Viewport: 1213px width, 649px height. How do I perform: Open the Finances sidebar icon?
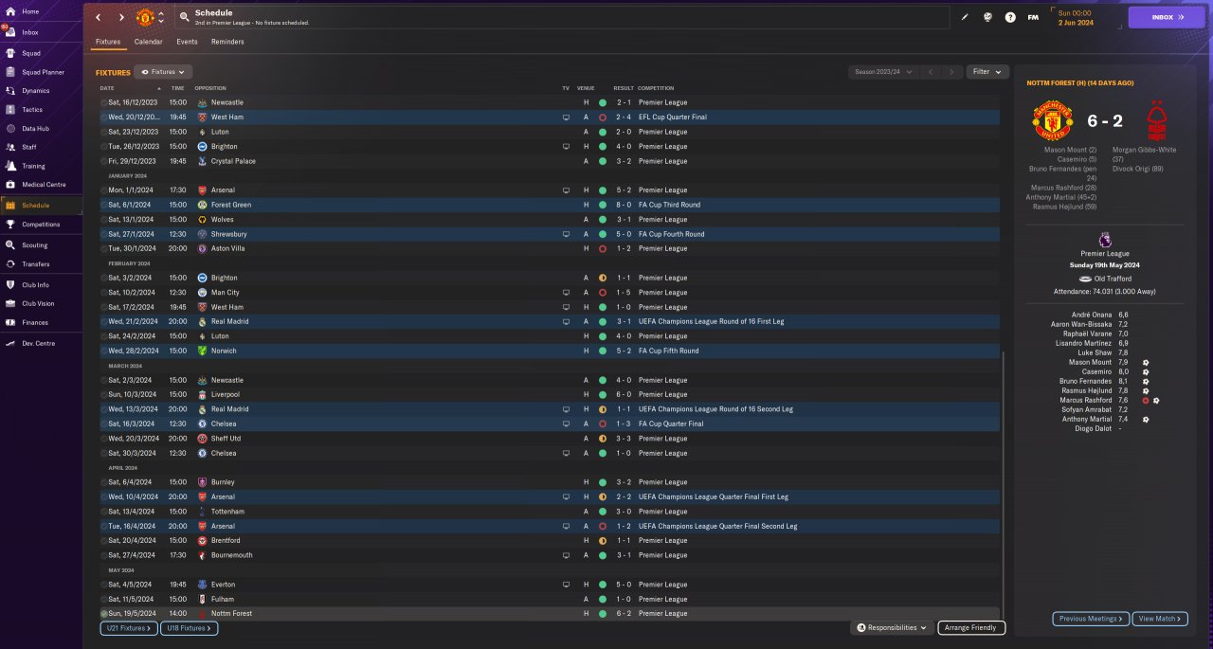tap(10, 322)
